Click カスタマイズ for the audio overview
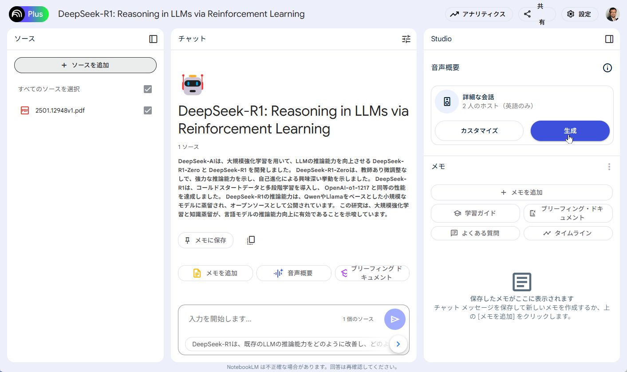627x372 pixels. (479, 131)
